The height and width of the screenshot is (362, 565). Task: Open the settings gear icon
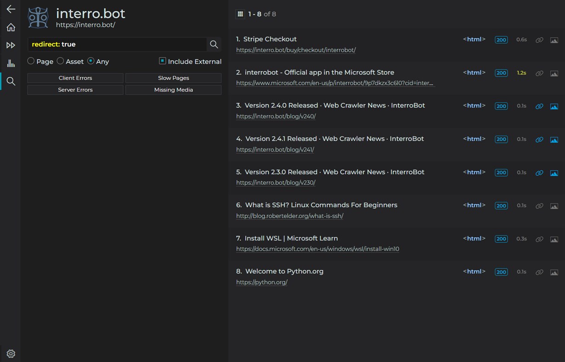pyautogui.click(x=11, y=354)
